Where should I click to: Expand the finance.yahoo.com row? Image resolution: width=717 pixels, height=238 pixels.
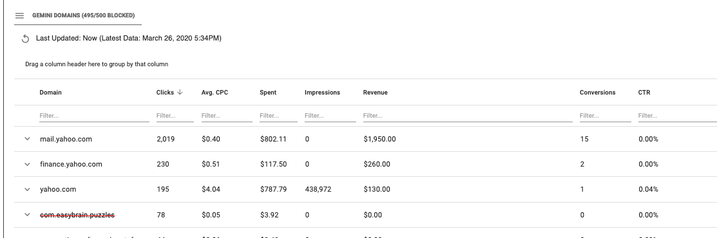click(27, 164)
